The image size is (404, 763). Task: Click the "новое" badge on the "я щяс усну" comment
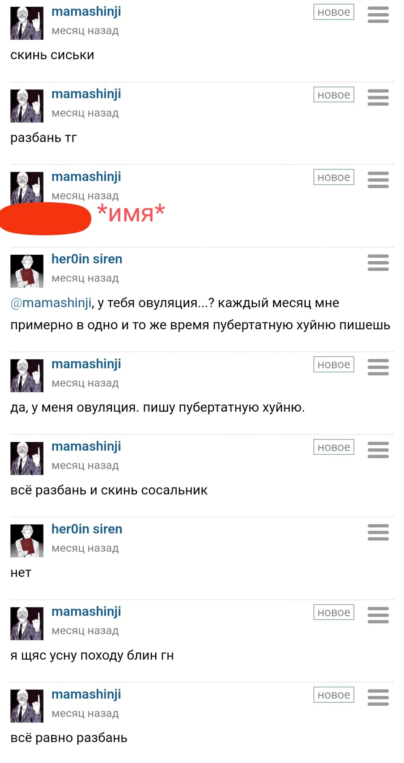pyautogui.click(x=333, y=612)
